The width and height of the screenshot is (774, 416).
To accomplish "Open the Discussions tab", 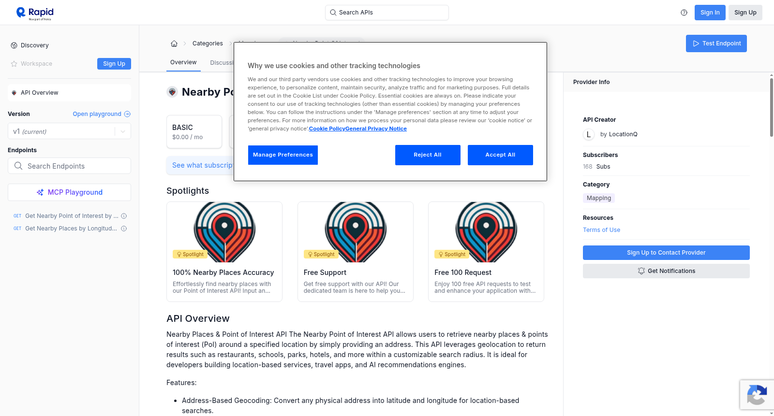I will [x=222, y=63].
